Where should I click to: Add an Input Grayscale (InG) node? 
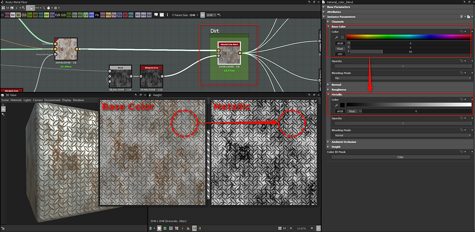[143, 15]
